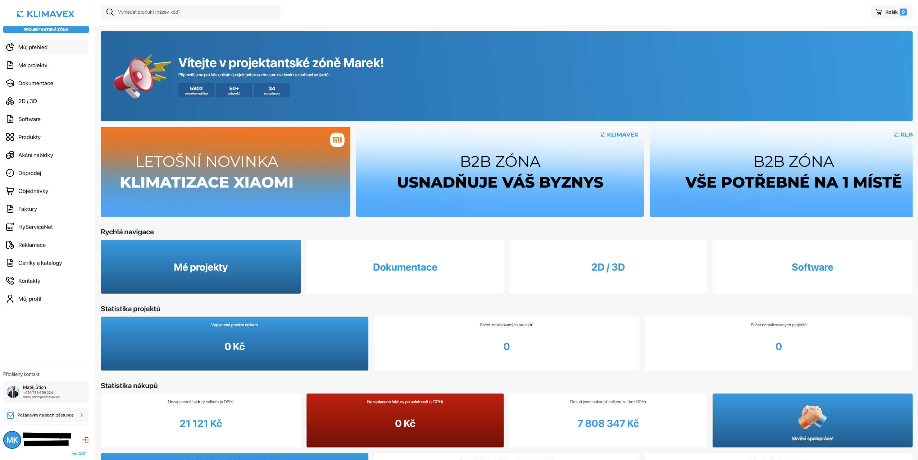
Task: Click the Projektantská zóna badge
Action: (x=46, y=29)
